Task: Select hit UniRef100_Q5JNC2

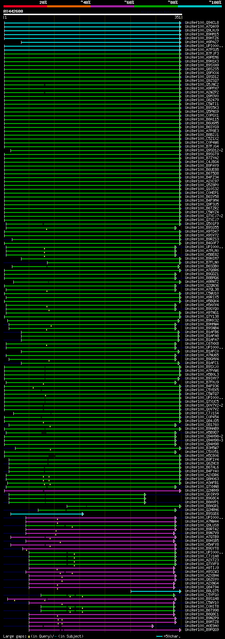Action: [x=202, y=85]
